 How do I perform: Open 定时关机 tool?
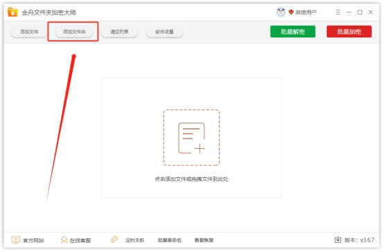[x=135, y=240]
